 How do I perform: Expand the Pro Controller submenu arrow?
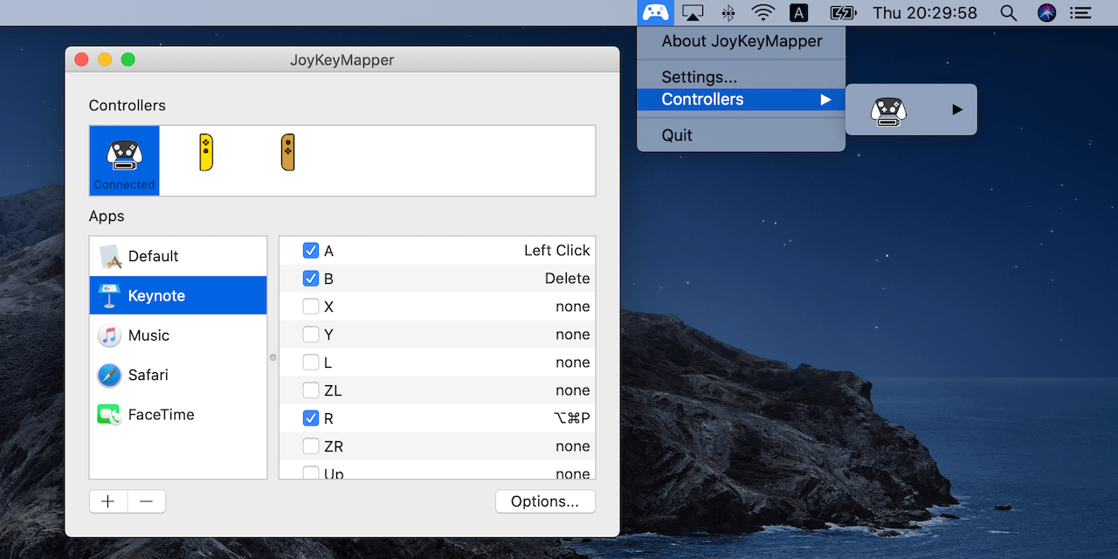click(957, 110)
